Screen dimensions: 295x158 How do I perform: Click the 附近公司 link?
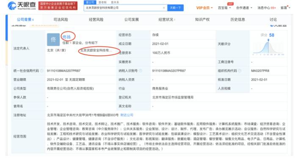pyautogui.click(x=127, y=115)
